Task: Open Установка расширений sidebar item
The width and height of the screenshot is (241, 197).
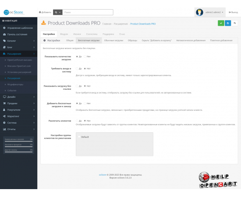Action: pos(19,72)
